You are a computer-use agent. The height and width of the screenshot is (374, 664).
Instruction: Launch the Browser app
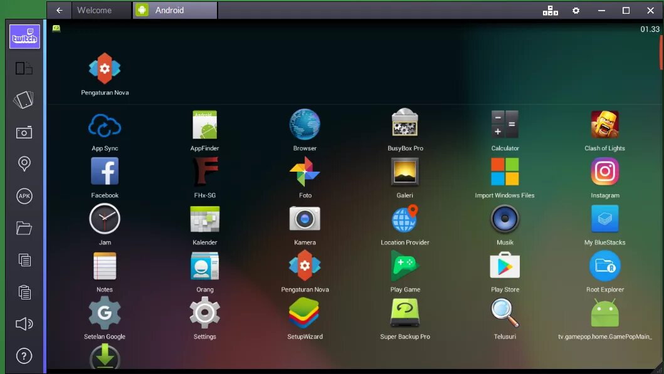point(305,130)
